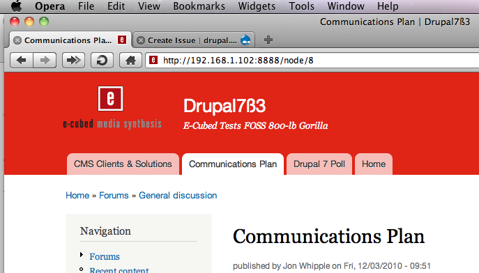Close the Communications Plan browser tab
This screenshot has height=273, width=479.
[x=17, y=40]
